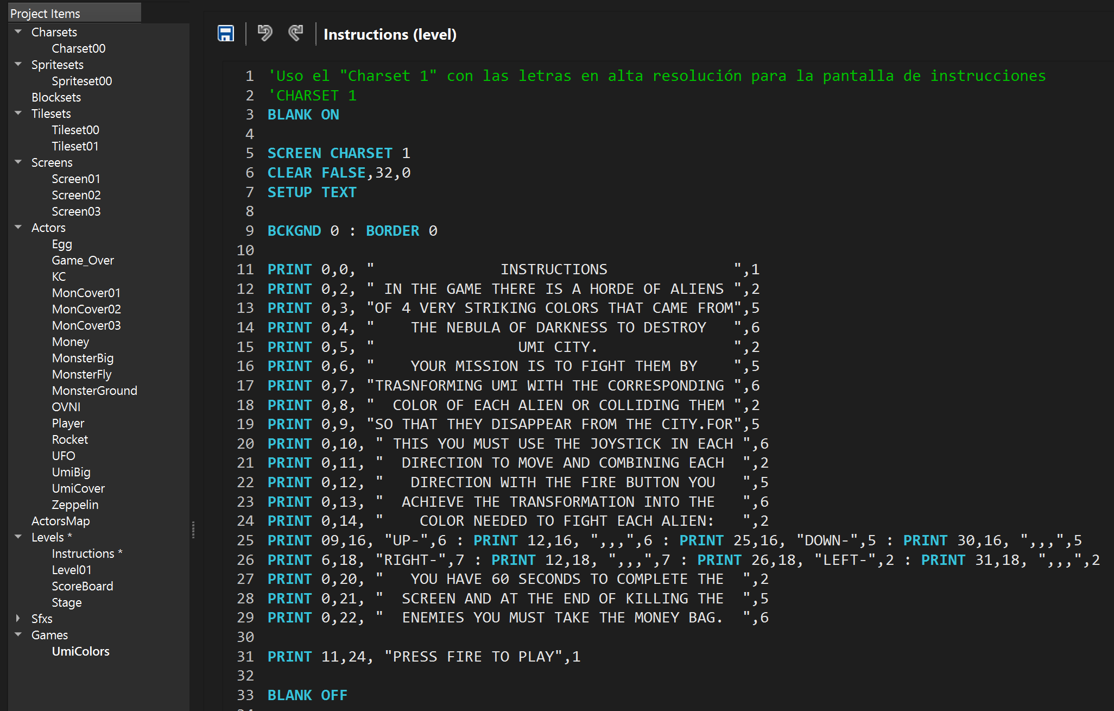Collapse the Charsets tree node

[x=18, y=32]
